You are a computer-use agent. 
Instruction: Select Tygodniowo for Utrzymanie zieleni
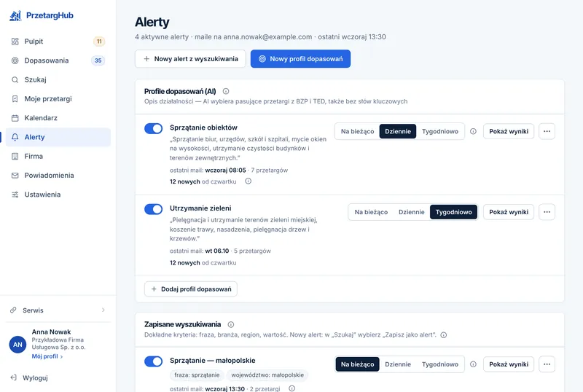(453, 212)
